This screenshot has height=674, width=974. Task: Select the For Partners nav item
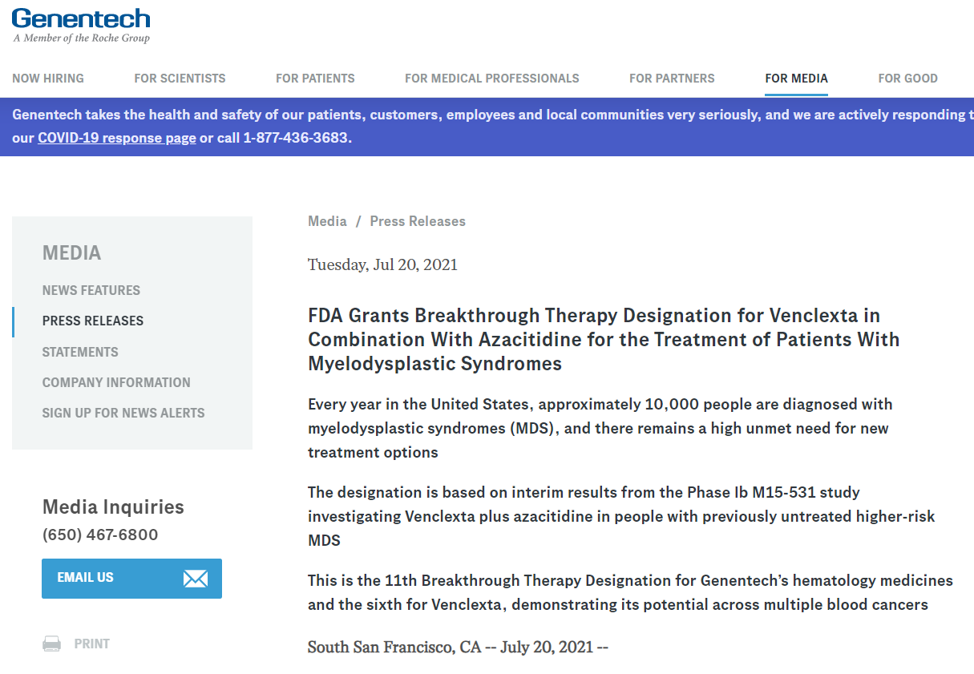tap(672, 79)
